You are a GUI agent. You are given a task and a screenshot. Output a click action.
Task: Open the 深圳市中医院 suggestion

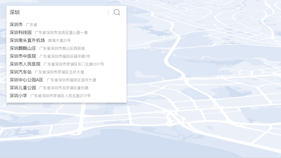pyautogui.click(x=66, y=56)
